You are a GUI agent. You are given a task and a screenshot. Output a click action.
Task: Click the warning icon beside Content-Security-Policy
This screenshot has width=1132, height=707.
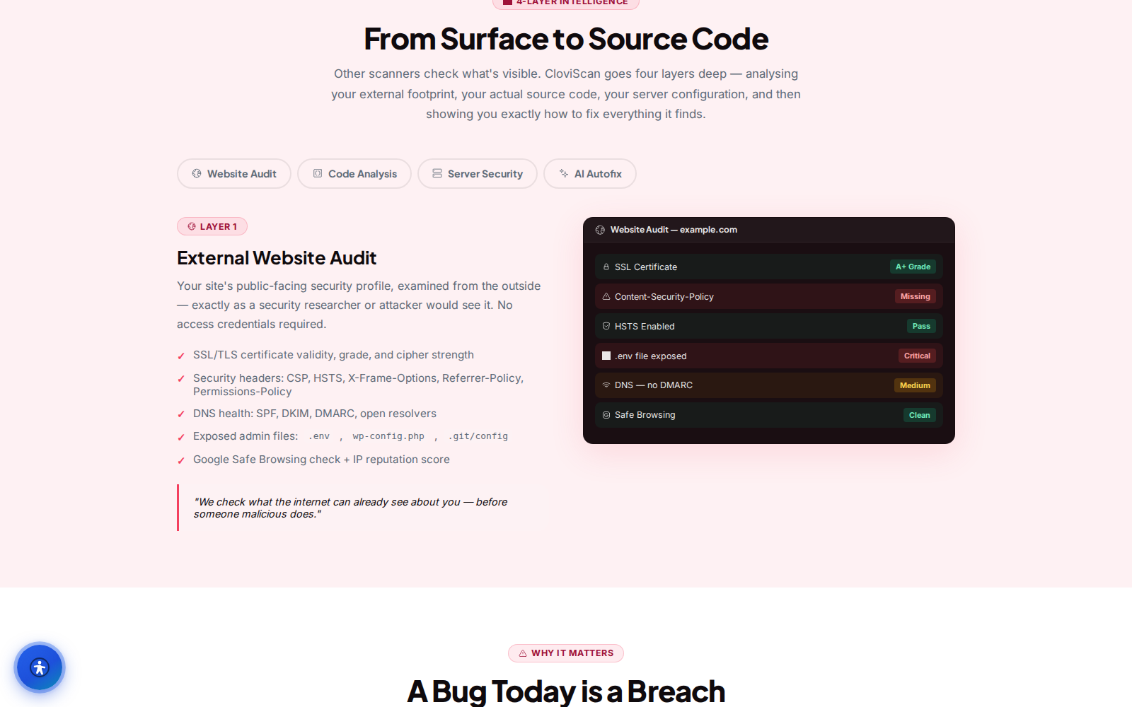606,297
